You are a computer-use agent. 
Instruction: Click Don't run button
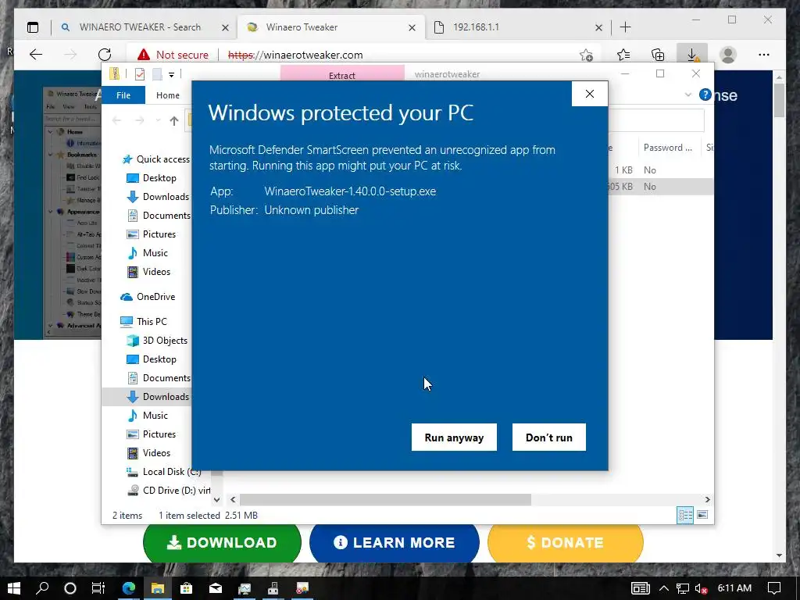coord(549,437)
